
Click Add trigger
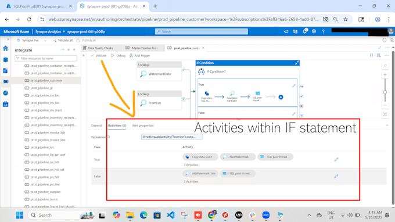coord(140,55)
